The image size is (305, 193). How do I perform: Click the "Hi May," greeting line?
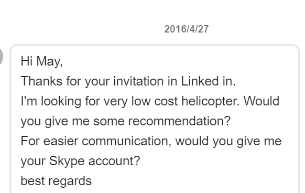[x=41, y=61]
